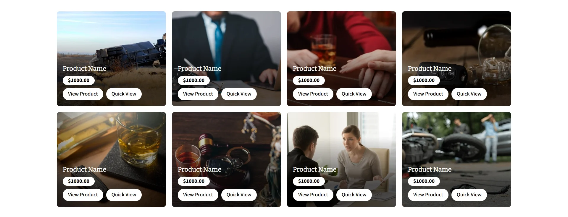The image size is (568, 217).
Task: Click View Product on the blue tie businessman card
Action: [198, 94]
